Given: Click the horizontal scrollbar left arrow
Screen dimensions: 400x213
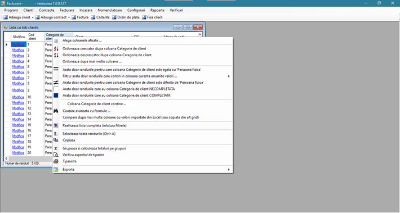Looking at the screenshot, I should point(6,158).
